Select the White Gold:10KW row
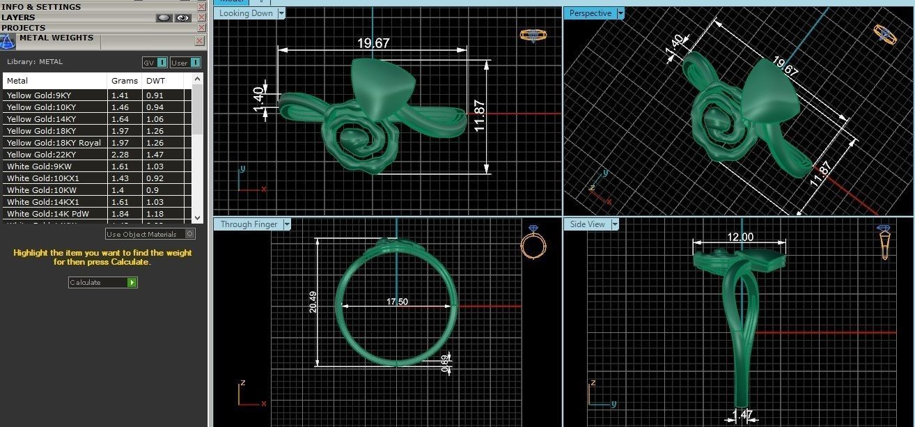This screenshot has height=427, width=915. tap(97, 190)
